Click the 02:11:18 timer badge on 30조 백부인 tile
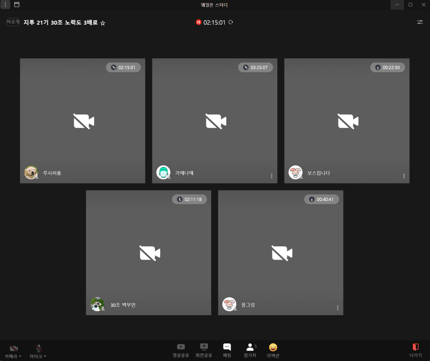430x361 pixels. (x=189, y=199)
